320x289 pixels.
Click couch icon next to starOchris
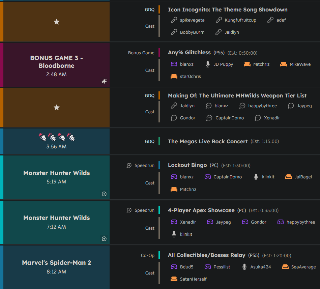coord(174,76)
